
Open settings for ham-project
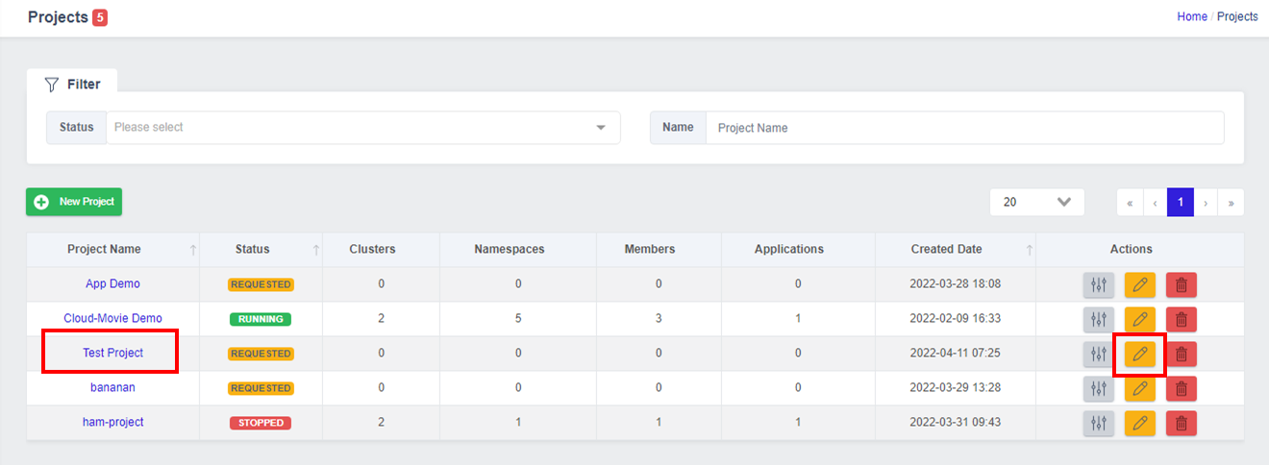(x=1099, y=423)
